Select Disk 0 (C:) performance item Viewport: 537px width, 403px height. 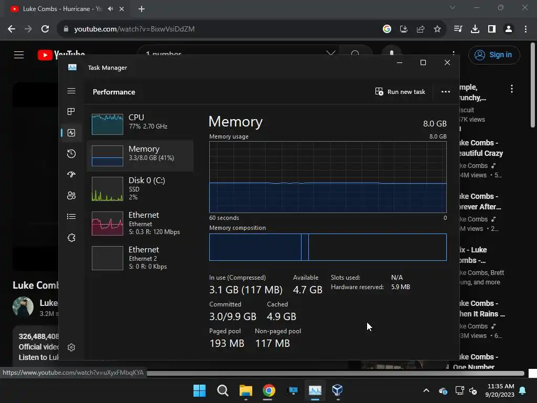click(140, 188)
